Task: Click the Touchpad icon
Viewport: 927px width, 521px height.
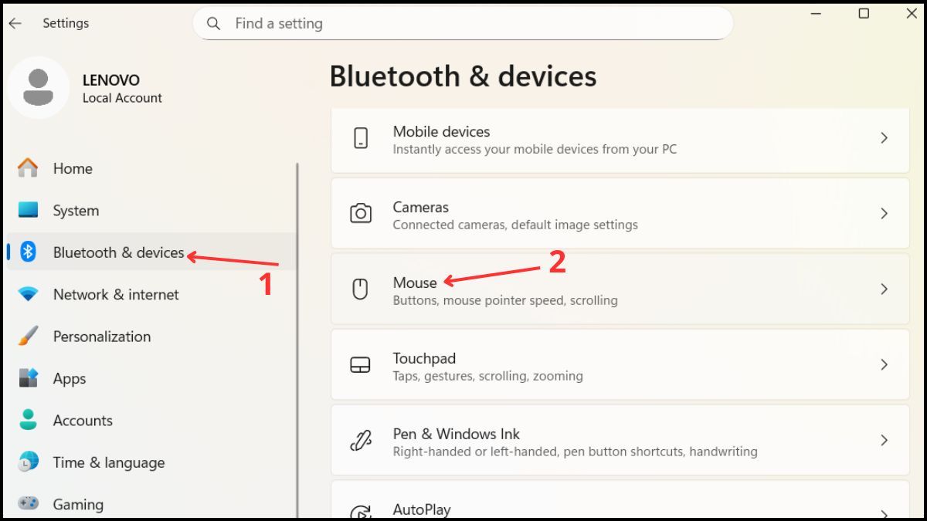Action: tap(360, 364)
